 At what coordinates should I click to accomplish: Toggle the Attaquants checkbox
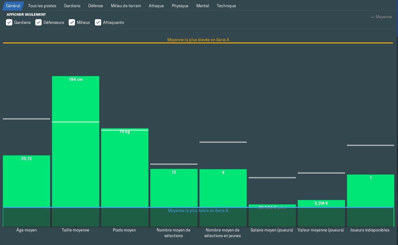[x=98, y=22]
